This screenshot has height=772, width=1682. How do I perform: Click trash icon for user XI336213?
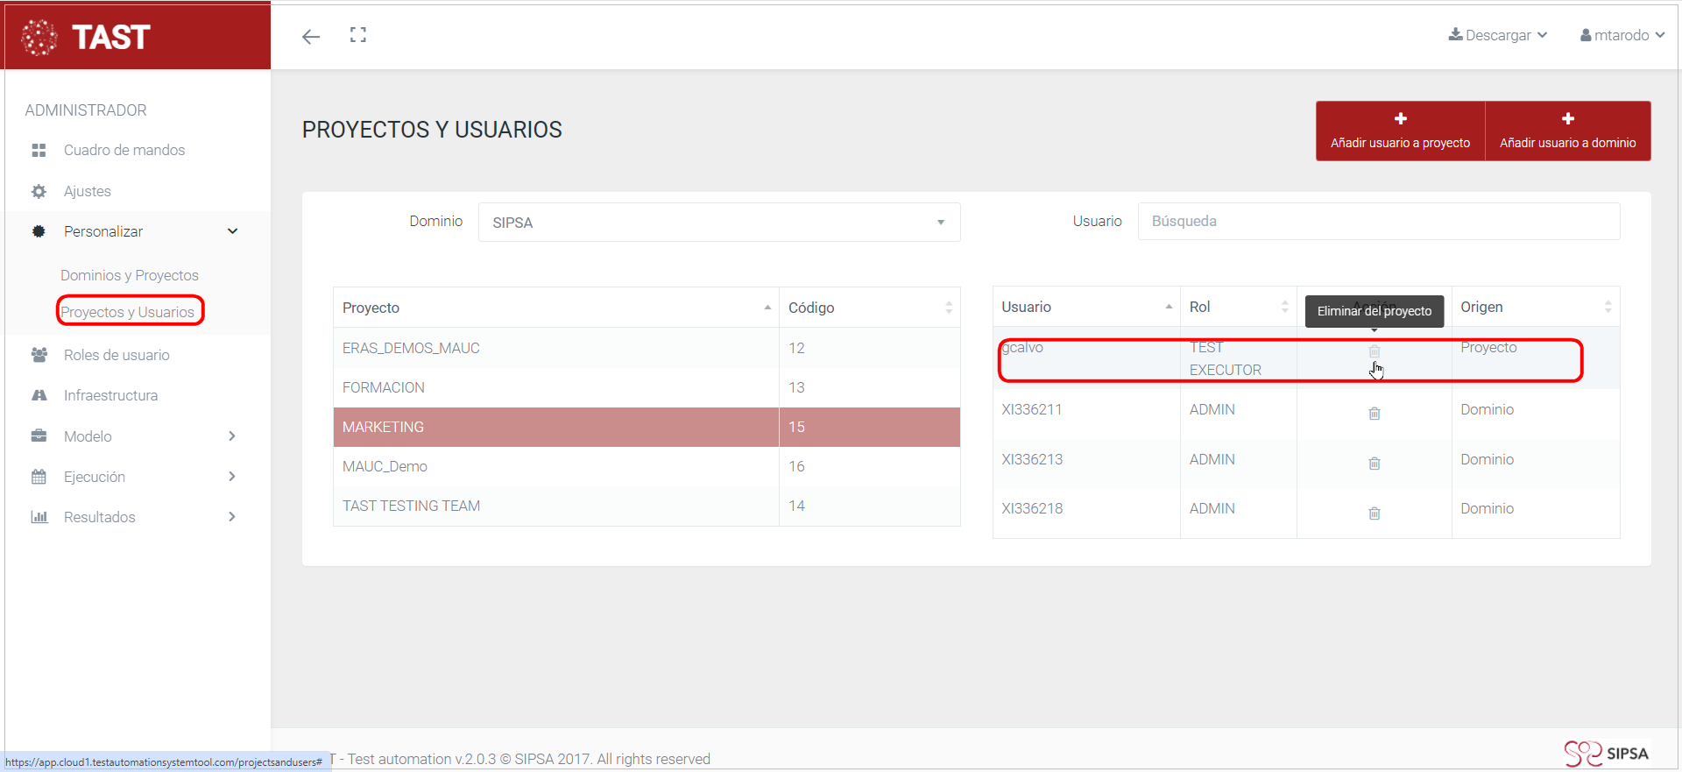(1374, 463)
